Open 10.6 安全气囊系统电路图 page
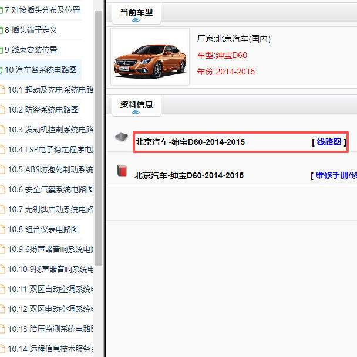 pos(50,189)
